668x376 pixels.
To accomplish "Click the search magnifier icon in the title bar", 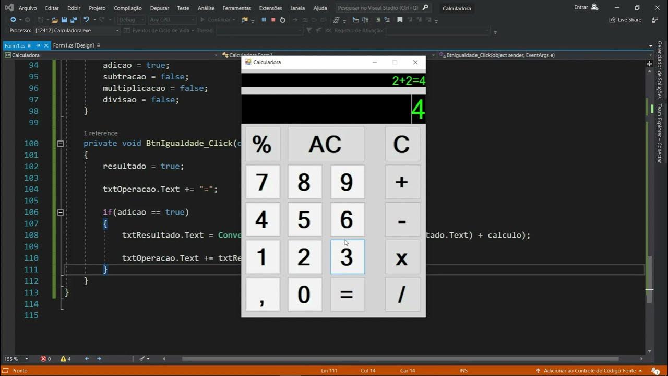I will click(425, 8).
